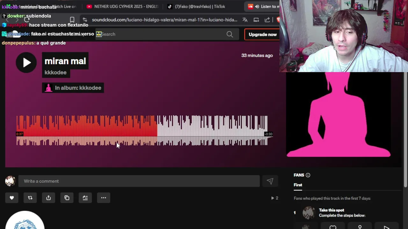Click the play step icon in fans panel
This screenshot has height=229, width=408.
(x=386, y=227)
